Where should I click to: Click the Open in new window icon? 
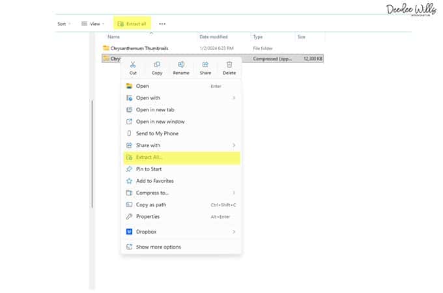[129, 122]
